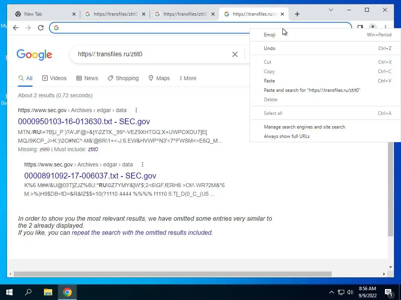Open the network tray icon
This screenshot has height=300, width=401.
pyautogui.click(x=341, y=292)
